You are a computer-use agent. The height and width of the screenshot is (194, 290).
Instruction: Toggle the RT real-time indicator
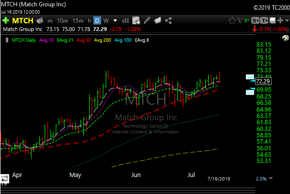pyautogui.click(x=247, y=21)
